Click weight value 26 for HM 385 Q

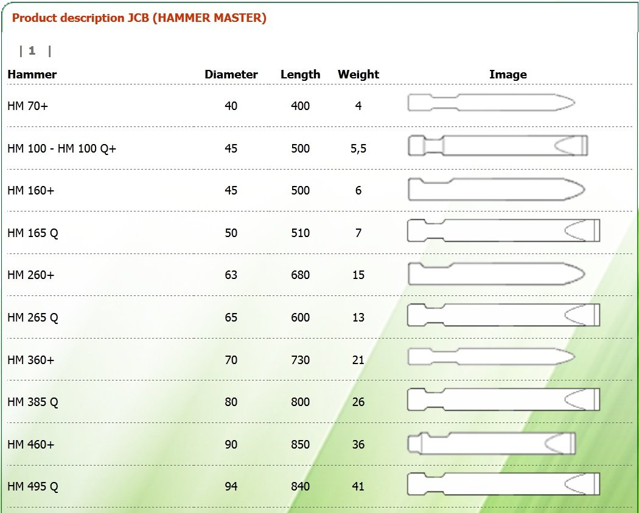point(358,402)
